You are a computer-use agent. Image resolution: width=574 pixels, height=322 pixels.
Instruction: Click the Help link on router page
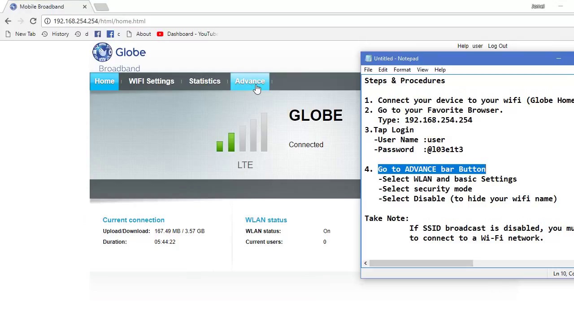click(x=463, y=46)
